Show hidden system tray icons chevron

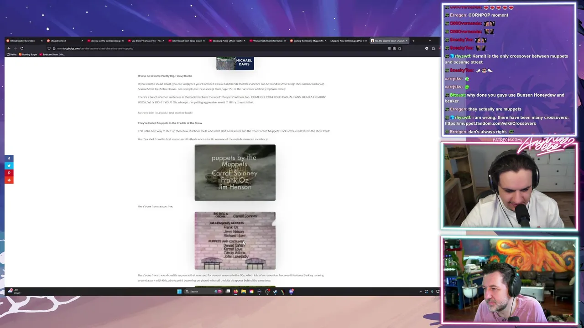pyautogui.click(x=420, y=292)
